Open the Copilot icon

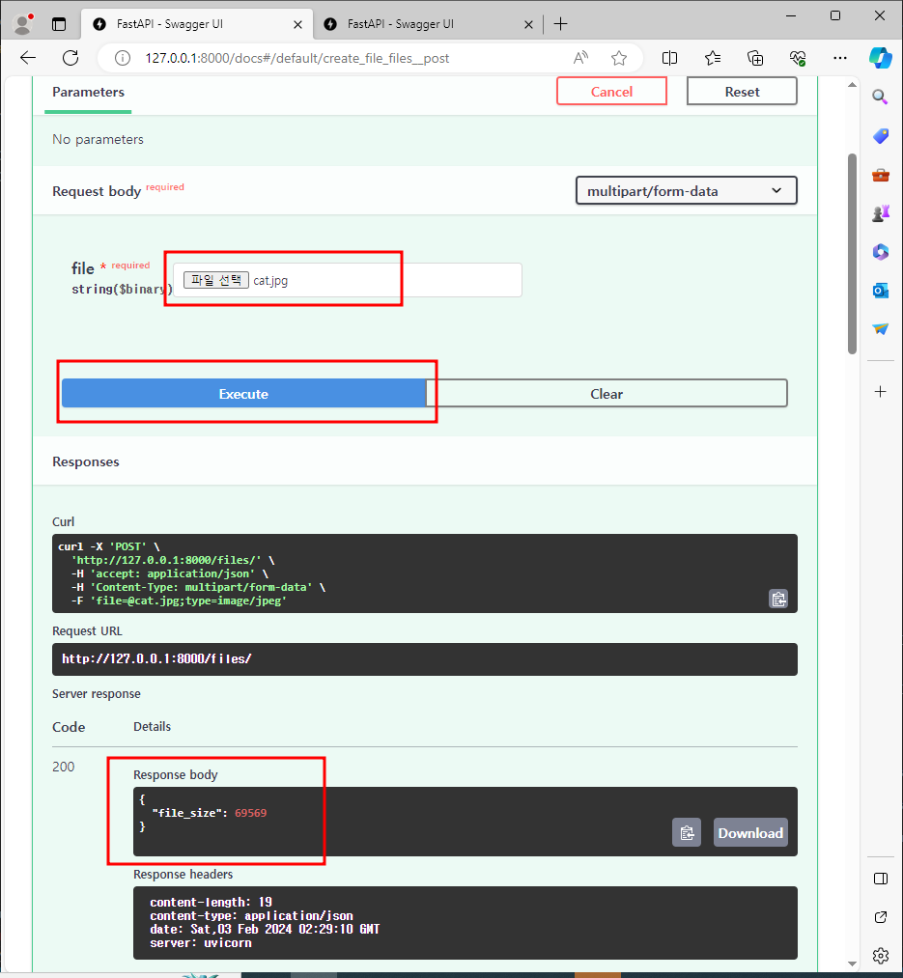(880, 58)
